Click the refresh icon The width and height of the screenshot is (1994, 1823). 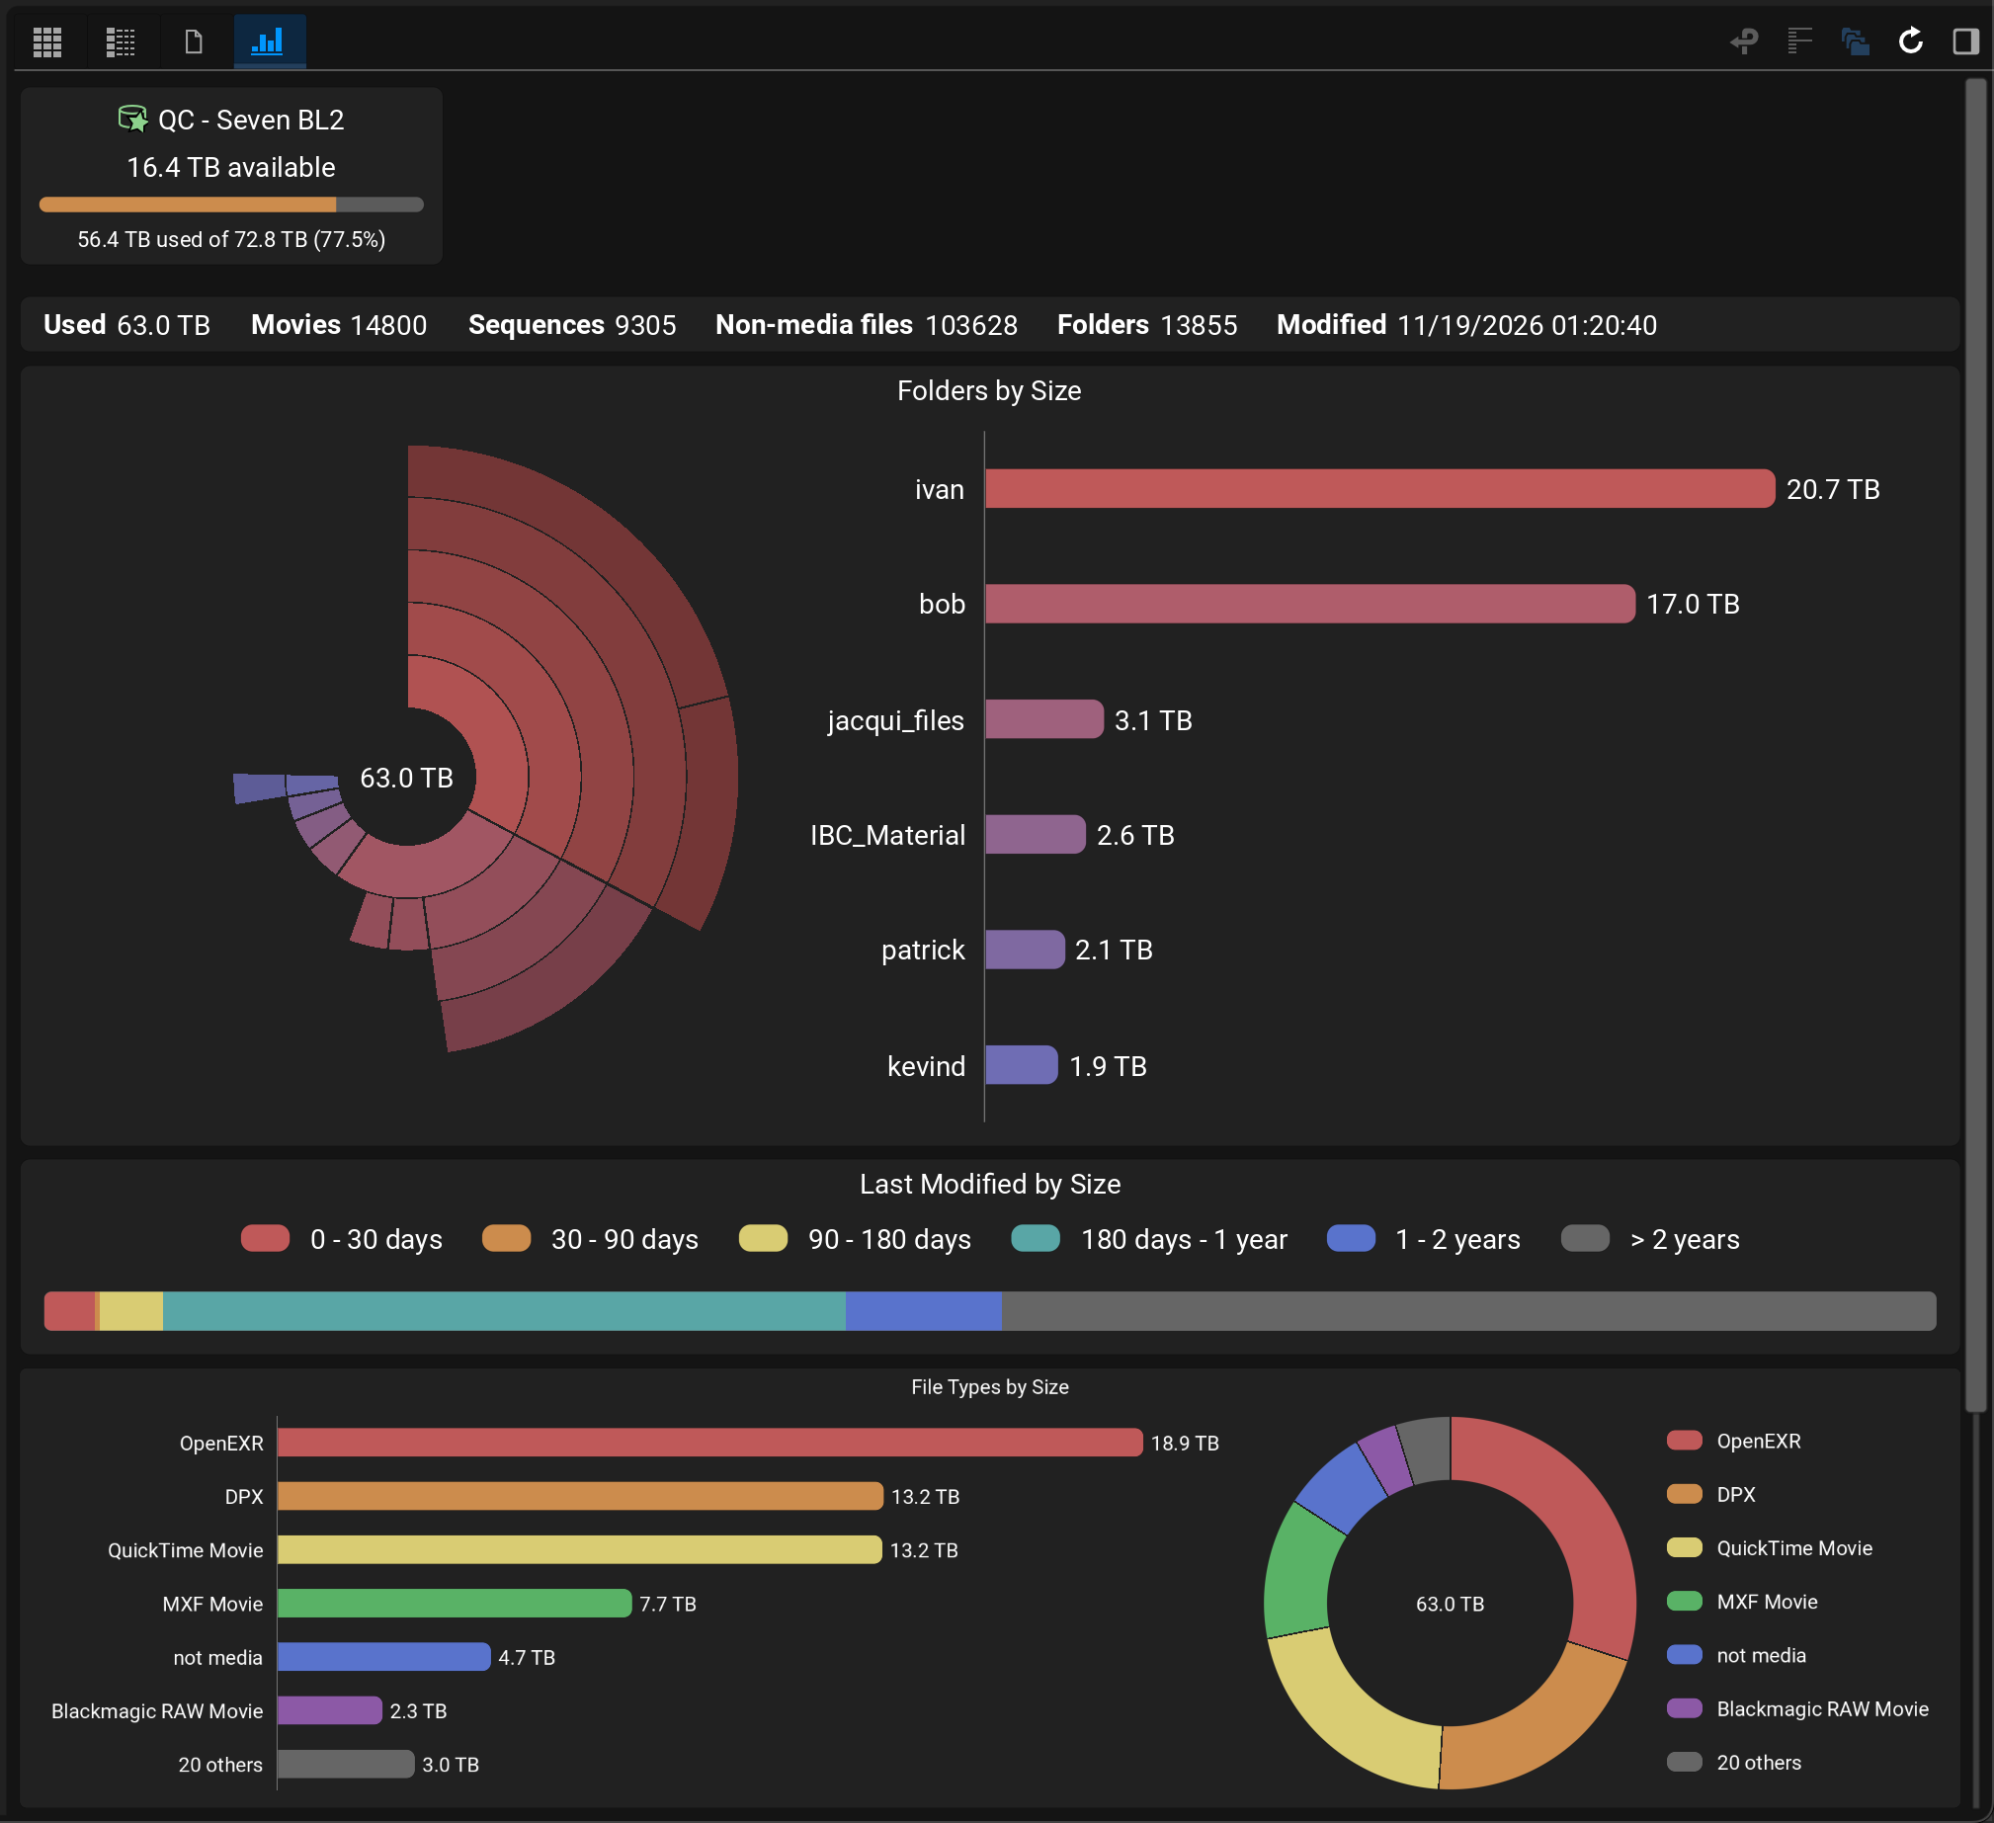(x=1910, y=41)
